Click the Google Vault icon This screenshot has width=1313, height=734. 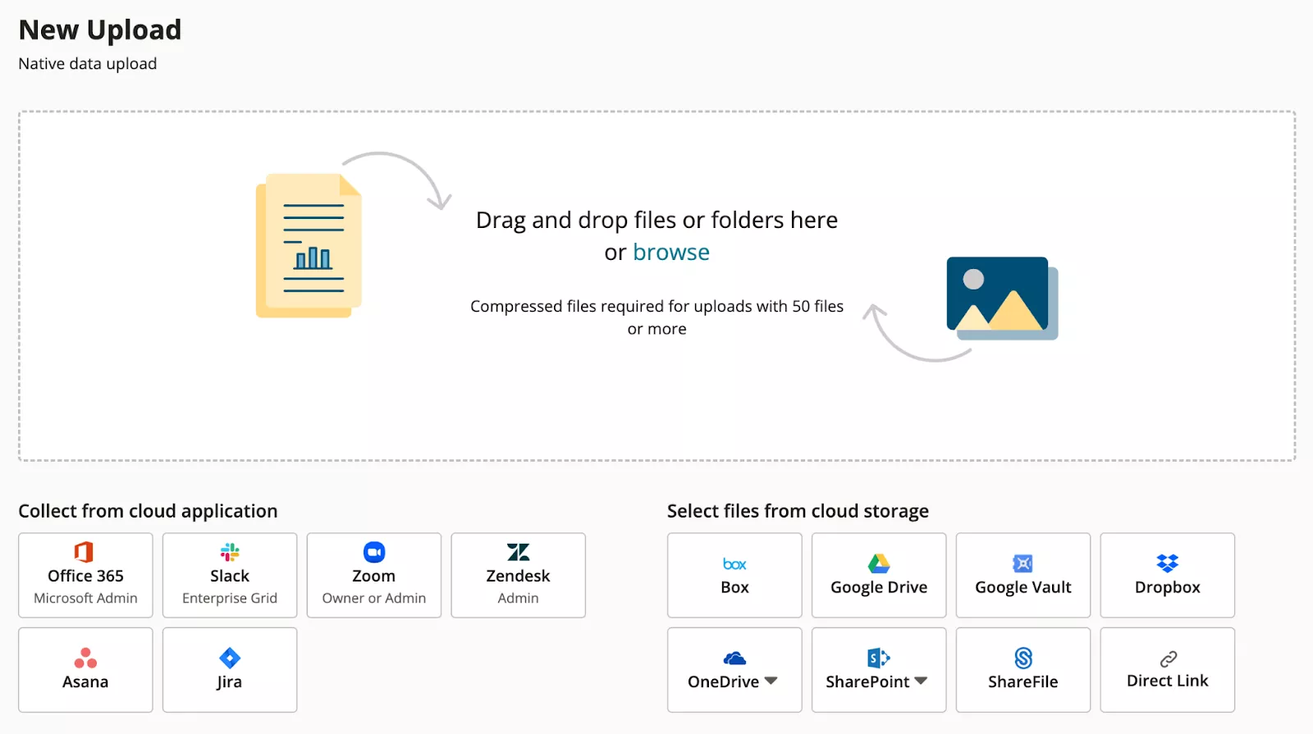pos(1022,563)
